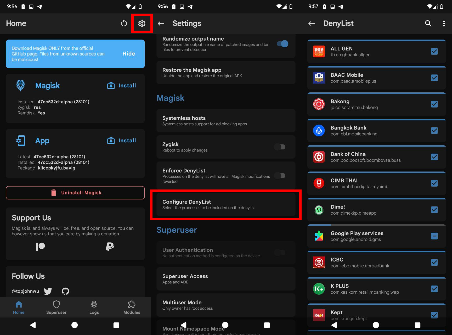Enable the Enforce DenyList switch
The width and height of the screenshot is (452, 335).
click(x=280, y=176)
